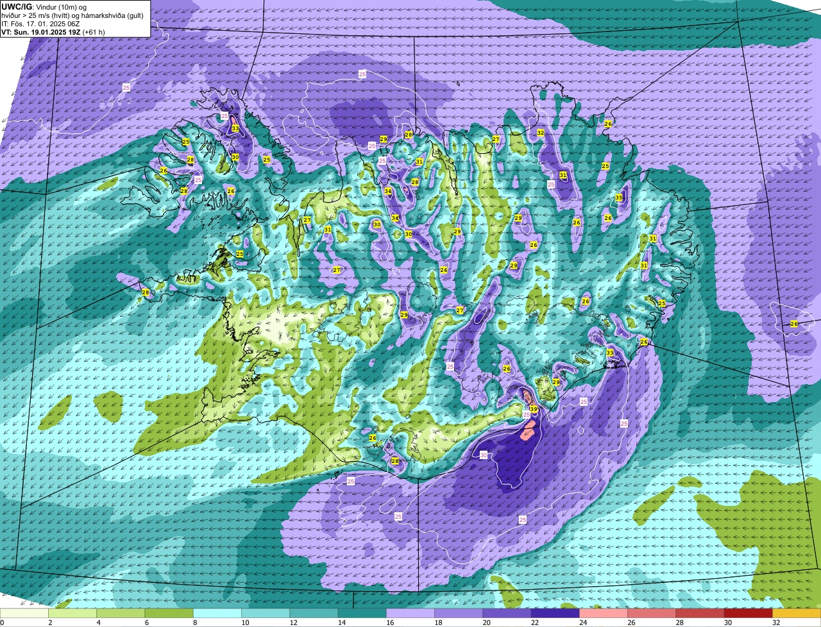Select the 20–22 m/s purple swatch
This screenshot has width=821, height=627.
(x=507, y=614)
